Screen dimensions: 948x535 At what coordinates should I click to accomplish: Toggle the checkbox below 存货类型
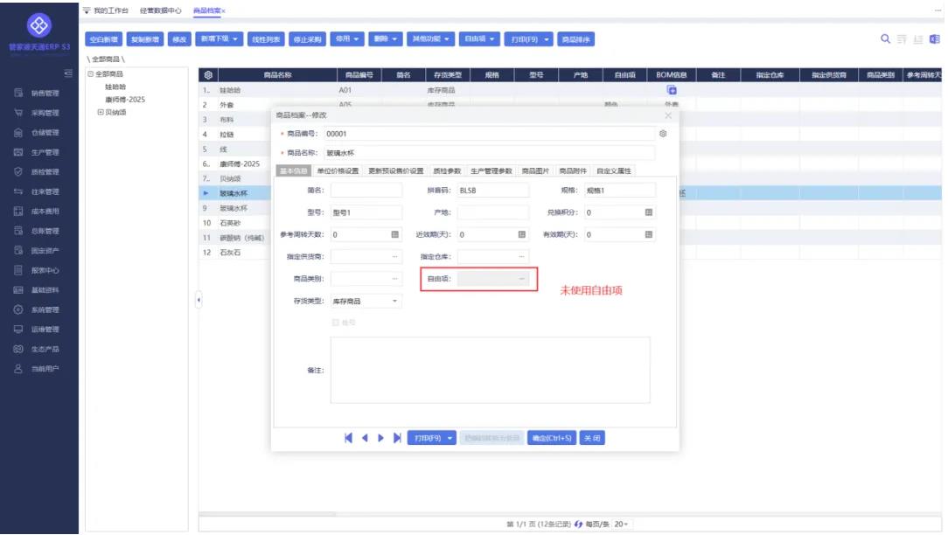(x=335, y=323)
